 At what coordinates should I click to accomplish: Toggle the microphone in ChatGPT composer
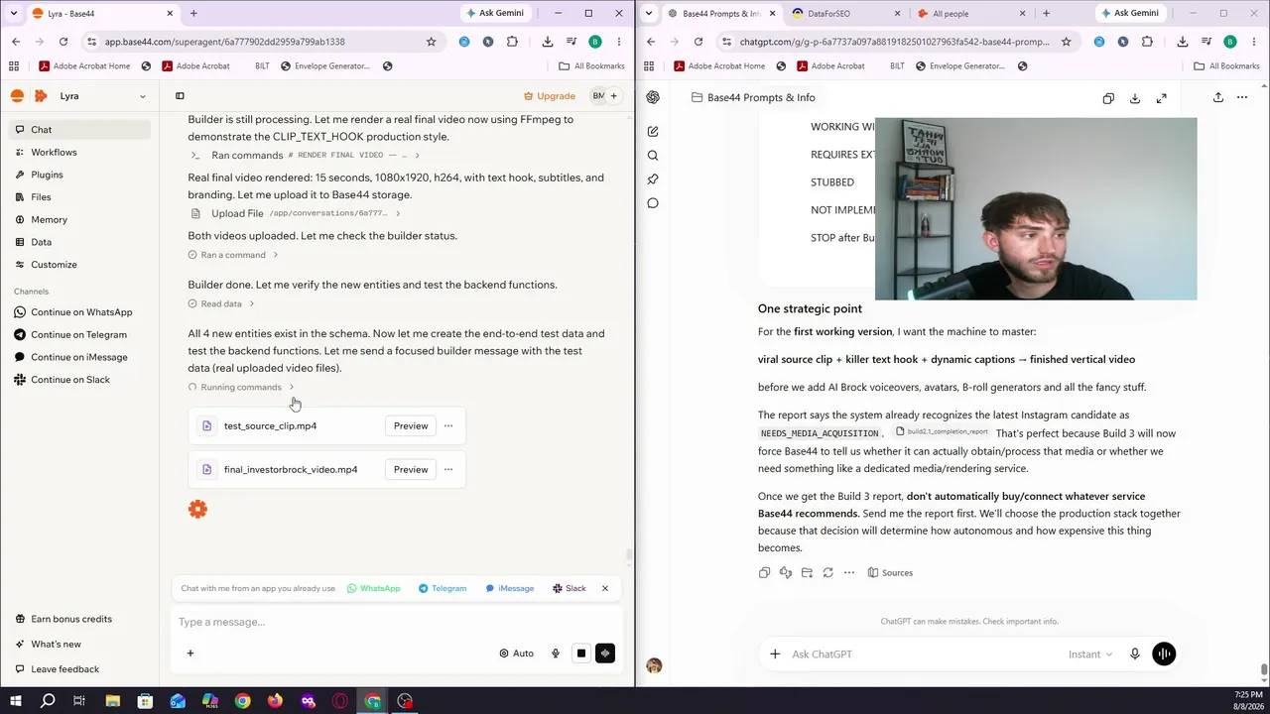(1135, 654)
